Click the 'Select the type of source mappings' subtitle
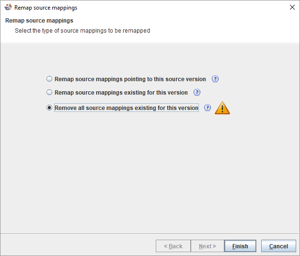Screen dimensions: 300x256 tap(82, 31)
